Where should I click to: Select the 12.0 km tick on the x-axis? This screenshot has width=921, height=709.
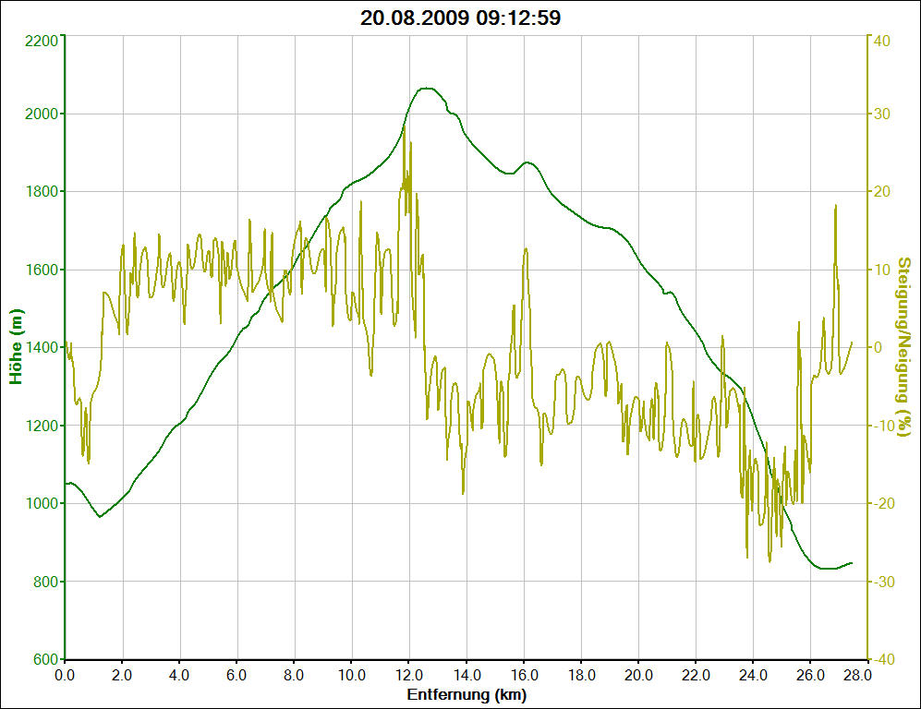pyautogui.click(x=409, y=675)
